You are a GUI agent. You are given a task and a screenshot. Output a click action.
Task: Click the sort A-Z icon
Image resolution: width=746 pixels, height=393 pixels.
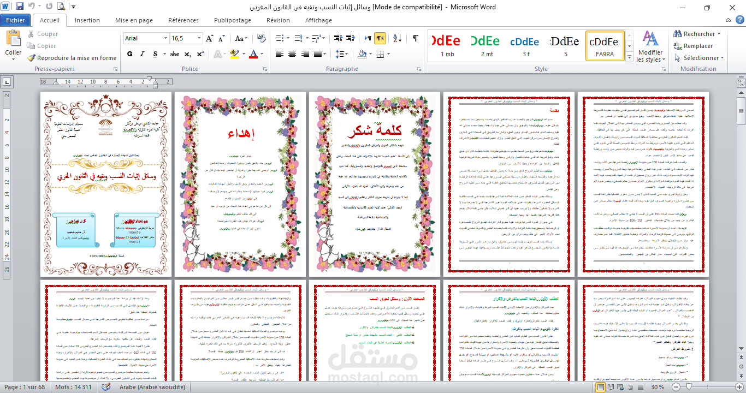point(398,38)
